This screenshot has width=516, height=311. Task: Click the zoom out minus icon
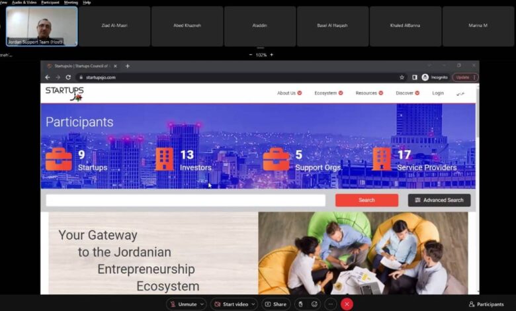click(250, 55)
